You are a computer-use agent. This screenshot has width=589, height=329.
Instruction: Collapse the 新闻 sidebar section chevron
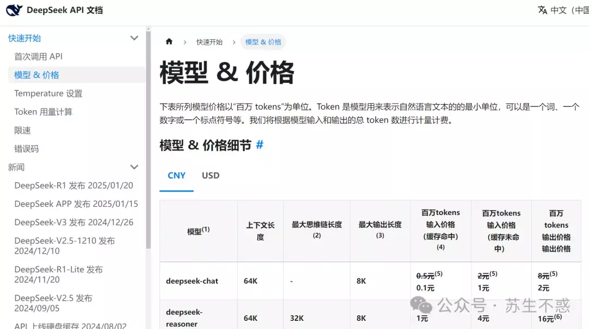tap(134, 167)
